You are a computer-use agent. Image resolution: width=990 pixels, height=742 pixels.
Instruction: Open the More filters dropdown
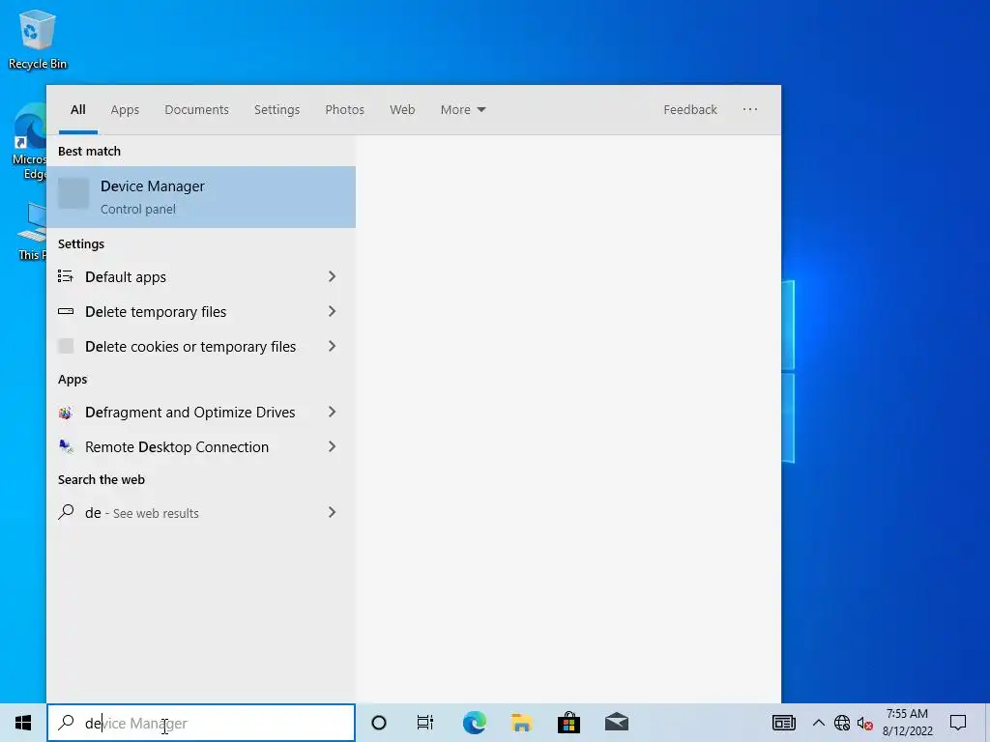pyautogui.click(x=463, y=110)
